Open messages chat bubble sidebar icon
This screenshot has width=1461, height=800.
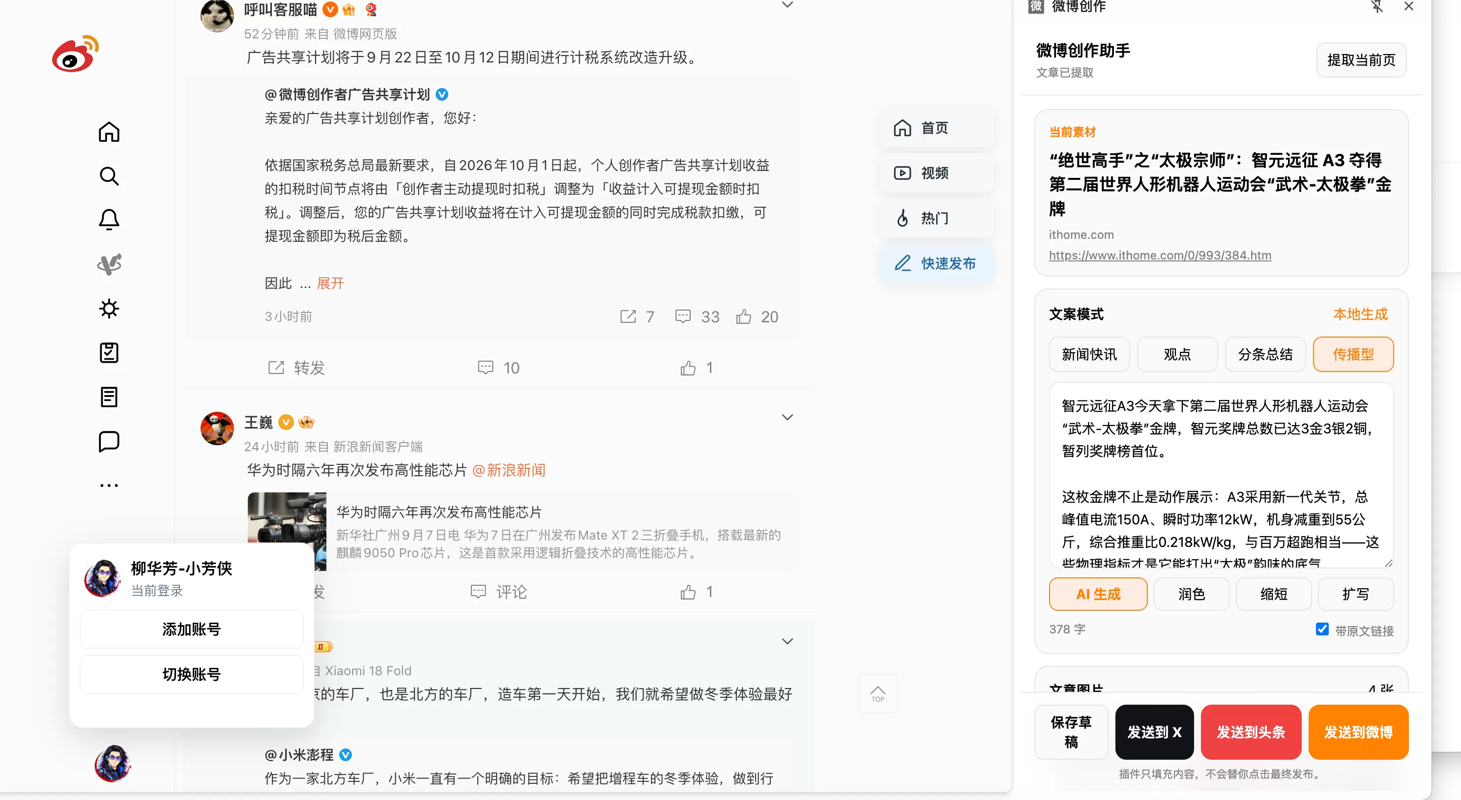[109, 441]
